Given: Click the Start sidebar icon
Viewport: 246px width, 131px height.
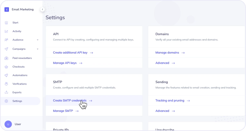Looking at the screenshot, I should 6,23.
